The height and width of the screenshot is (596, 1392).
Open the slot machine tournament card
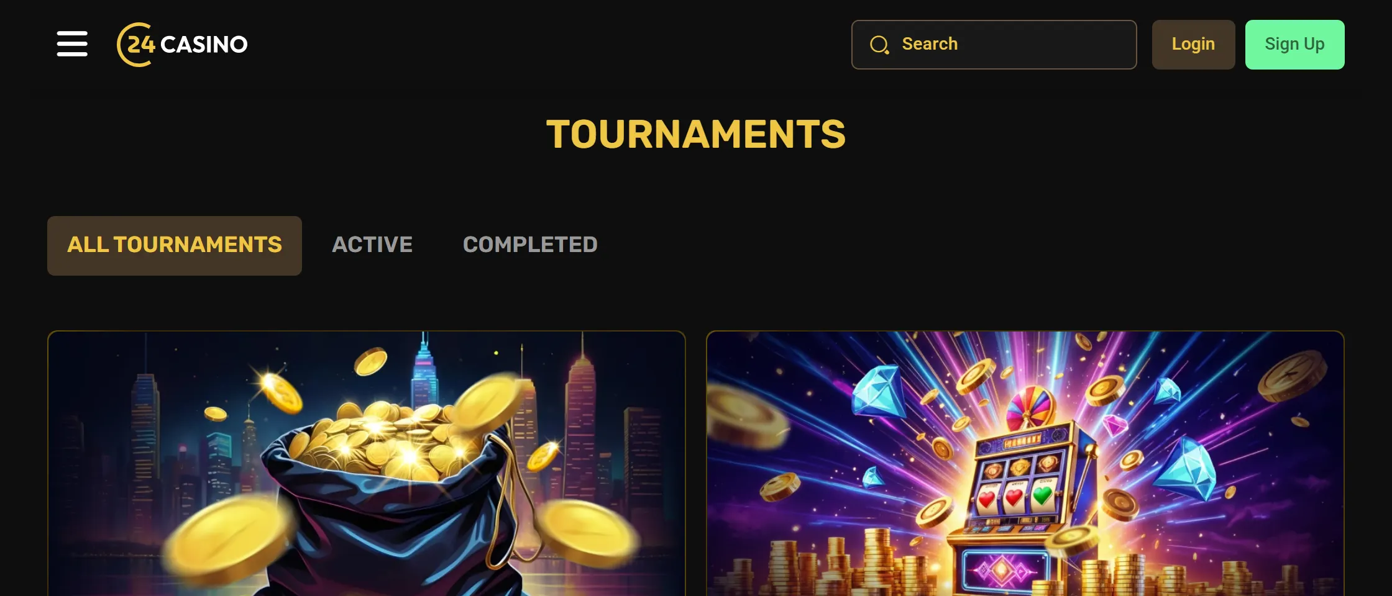tap(1025, 463)
